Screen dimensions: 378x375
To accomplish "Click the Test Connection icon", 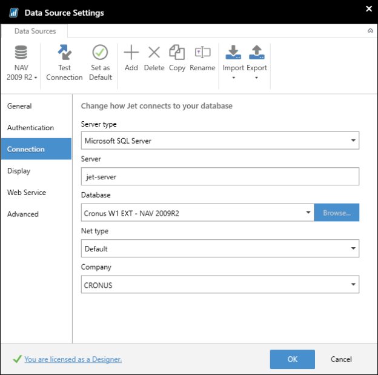I will tap(64, 52).
